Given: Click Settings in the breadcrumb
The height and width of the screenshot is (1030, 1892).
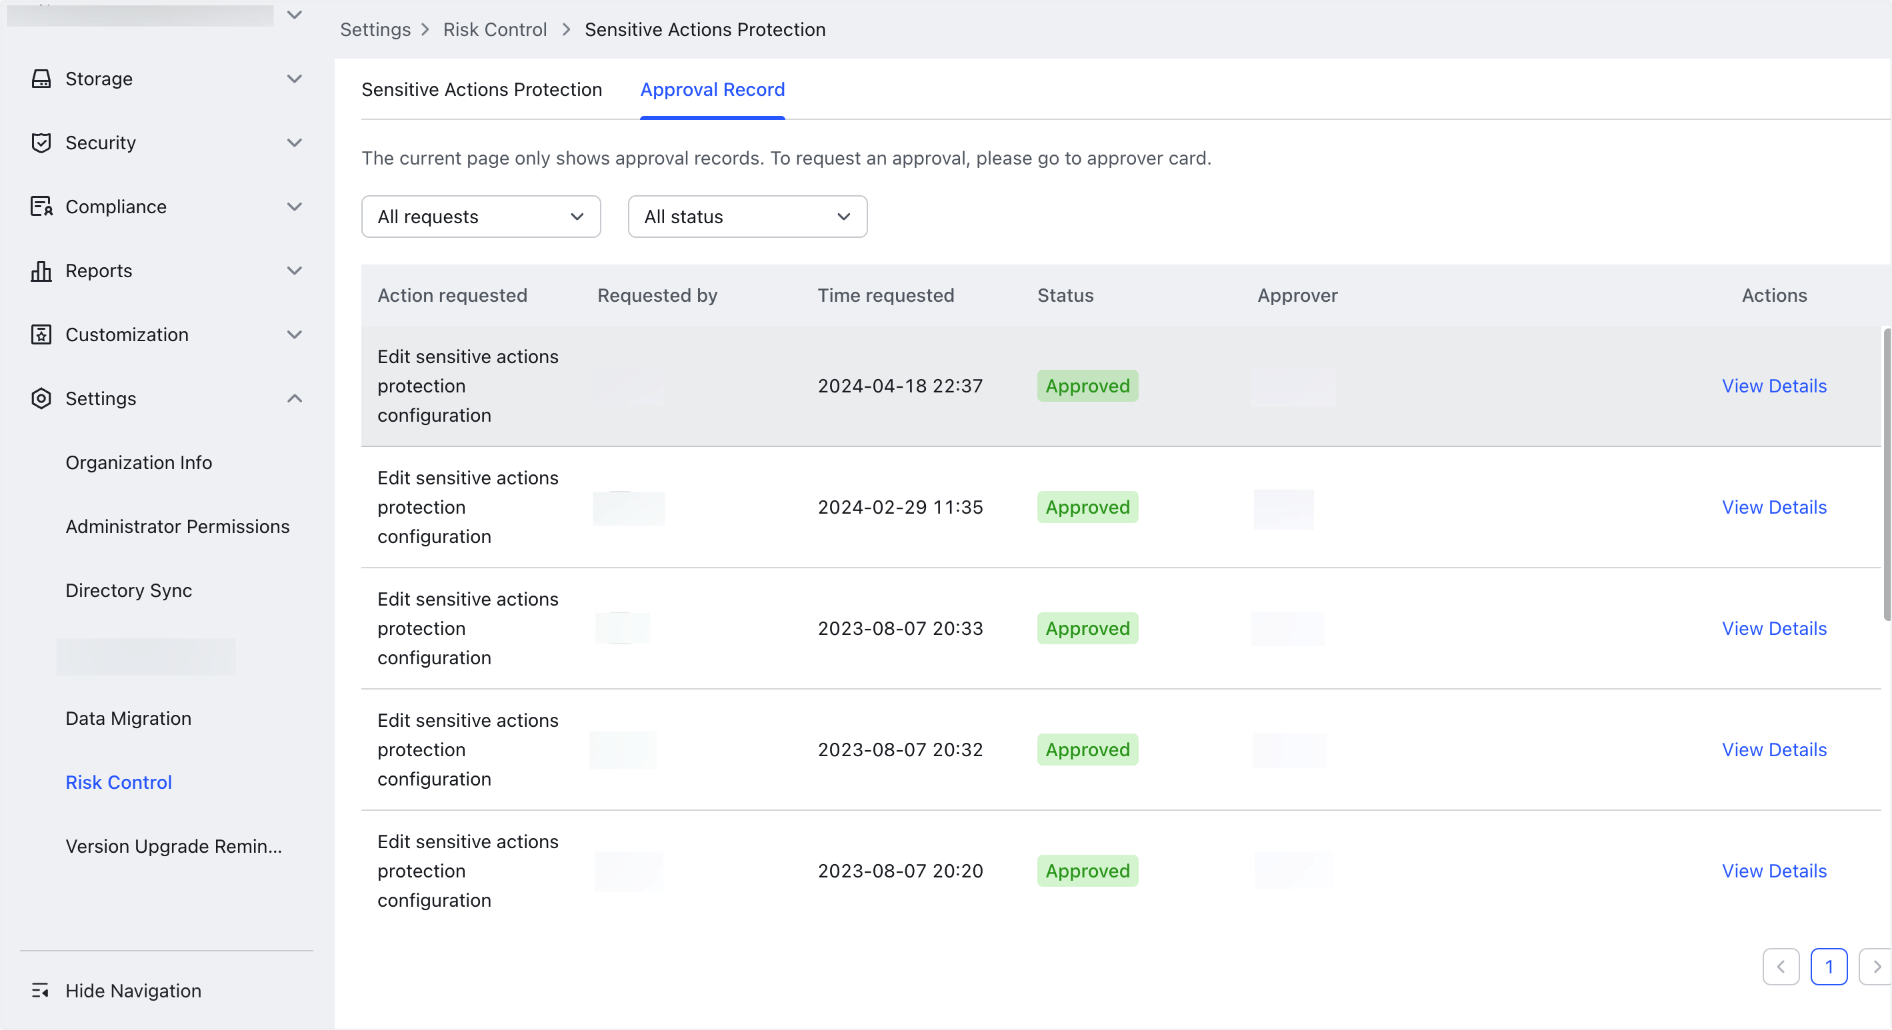Looking at the screenshot, I should (x=375, y=29).
